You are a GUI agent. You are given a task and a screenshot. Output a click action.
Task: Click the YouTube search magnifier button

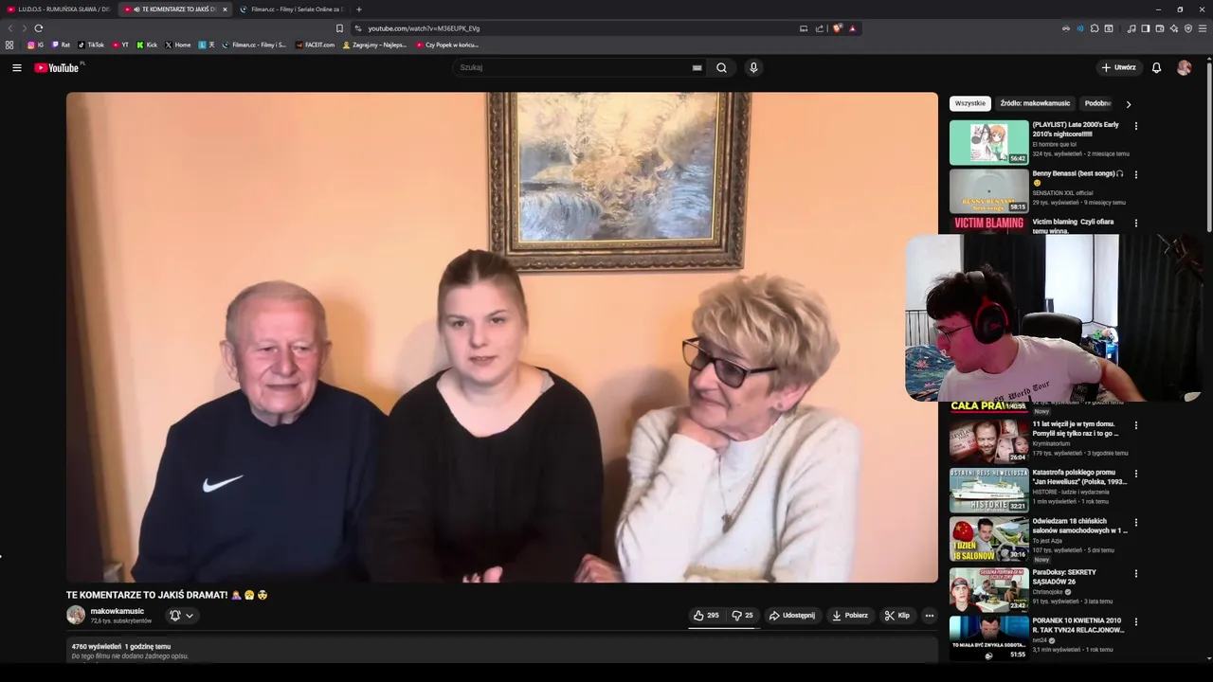(x=721, y=67)
